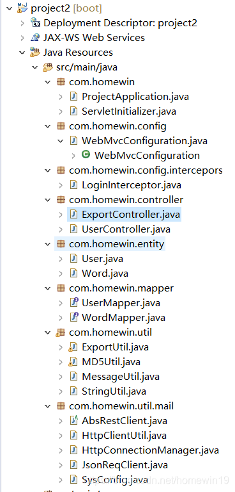Select StringUtil.java file name
The width and height of the screenshot is (235, 492).
[x=114, y=391]
